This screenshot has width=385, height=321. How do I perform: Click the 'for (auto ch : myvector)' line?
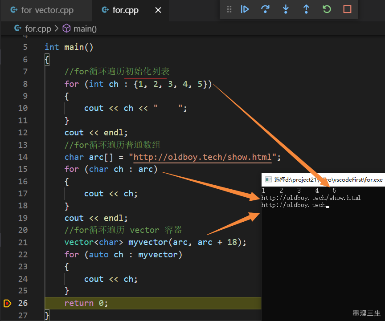(x=123, y=255)
